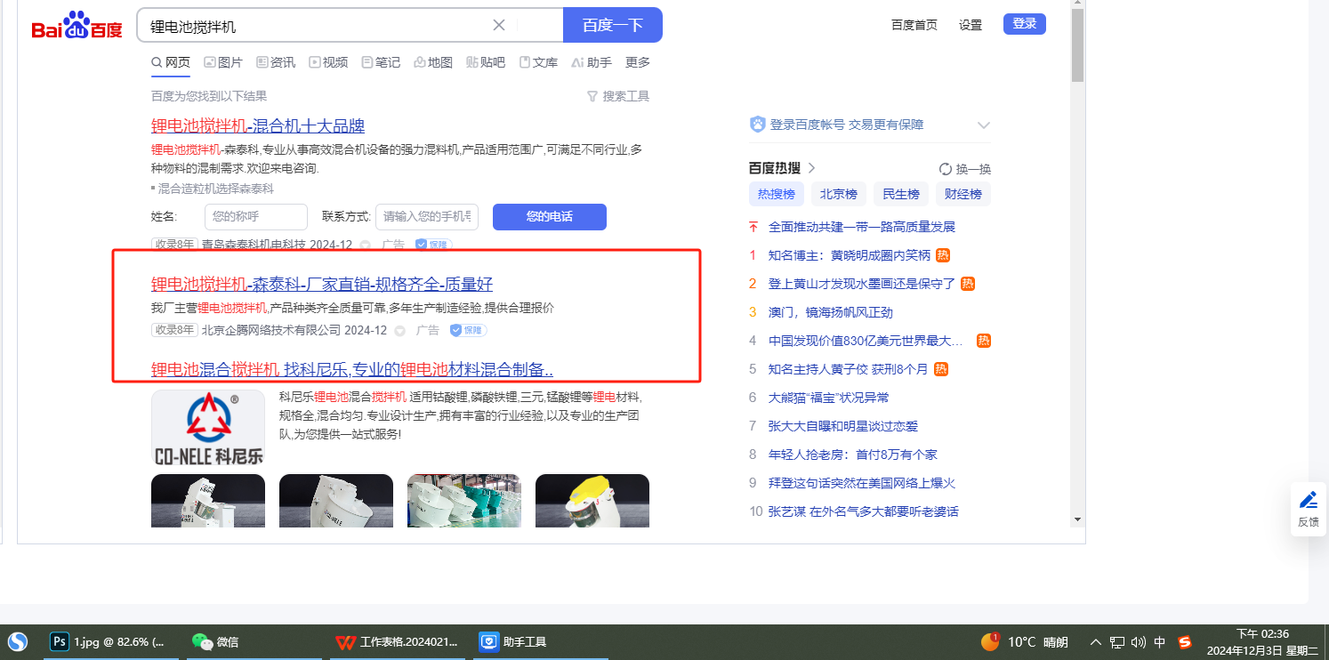This screenshot has width=1329, height=660.
Task: Select the 财经榜 tab
Action: click(x=963, y=194)
